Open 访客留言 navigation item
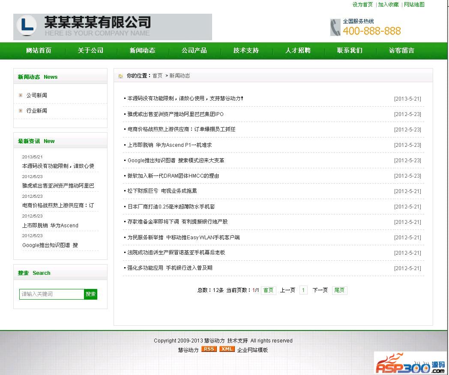449x375 pixels. (401, 51)
